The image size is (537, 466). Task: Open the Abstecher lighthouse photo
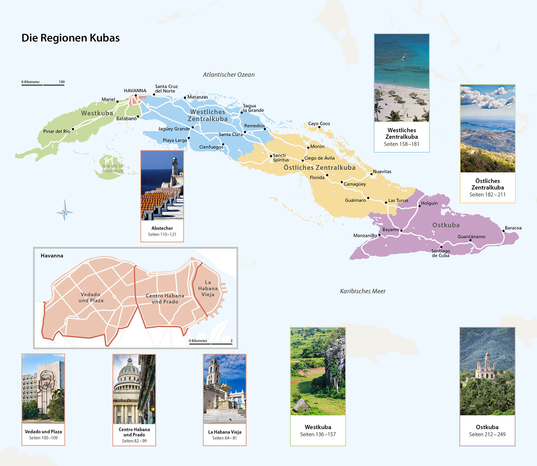pyautogui.click(x=162, y=186)
